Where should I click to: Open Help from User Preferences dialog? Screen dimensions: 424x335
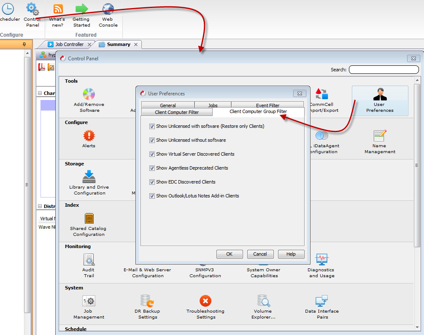coord(291,254)
